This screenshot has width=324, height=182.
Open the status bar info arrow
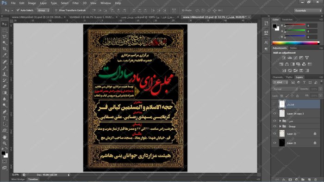69,175
